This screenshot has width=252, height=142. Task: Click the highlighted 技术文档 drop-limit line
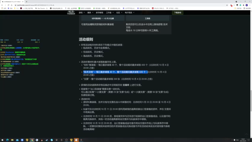[115, 72]
